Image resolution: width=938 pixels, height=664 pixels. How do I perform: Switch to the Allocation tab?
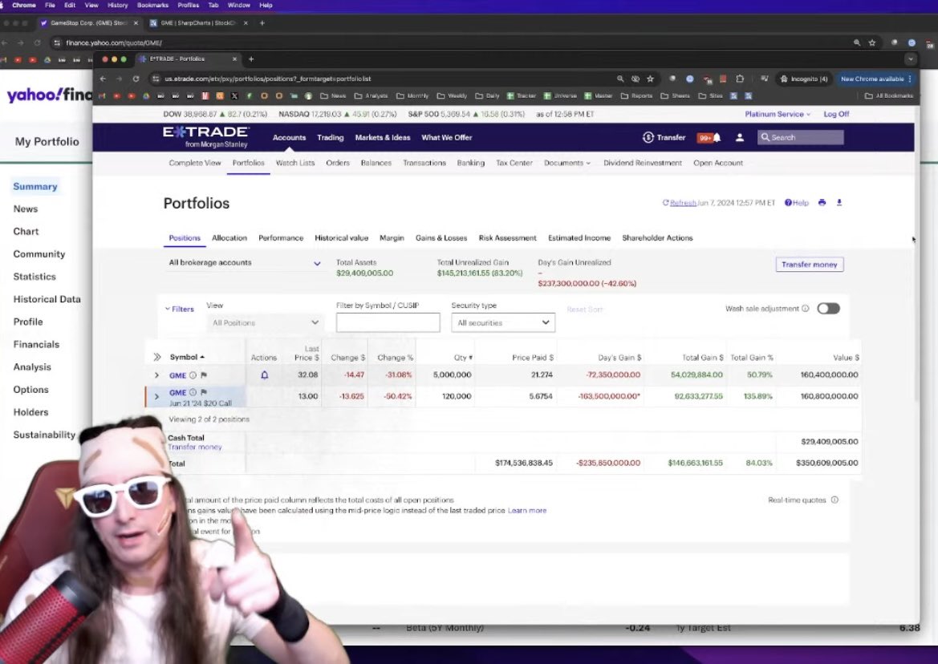[229, 238]
